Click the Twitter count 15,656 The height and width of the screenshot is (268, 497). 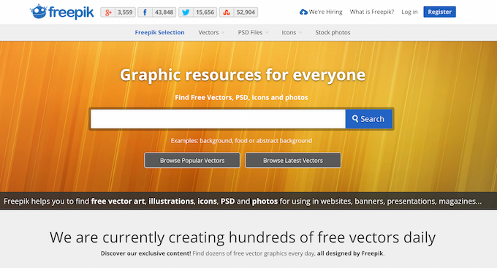[x=205, y=12]
